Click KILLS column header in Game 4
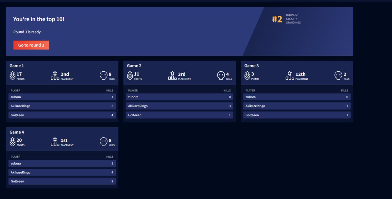 coord(110,157)
